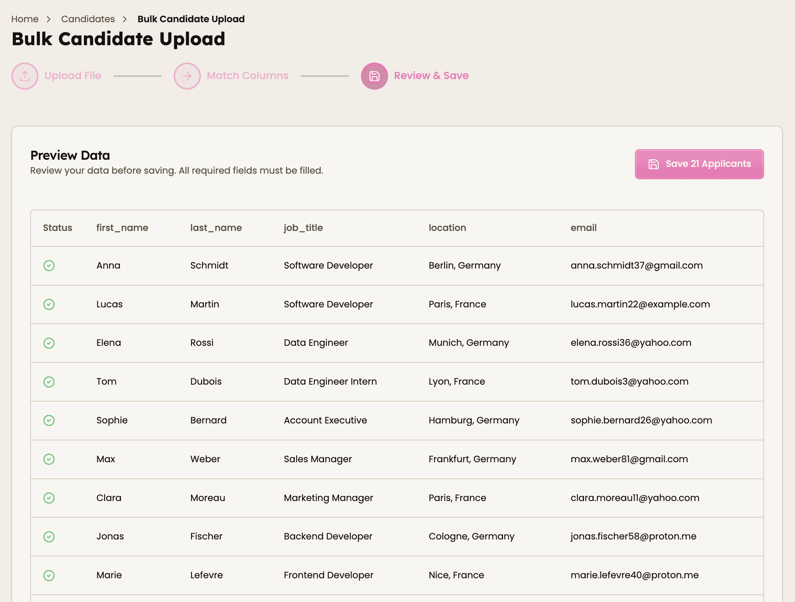Click the location column header

pyautogui.click(x=447, y=228)
